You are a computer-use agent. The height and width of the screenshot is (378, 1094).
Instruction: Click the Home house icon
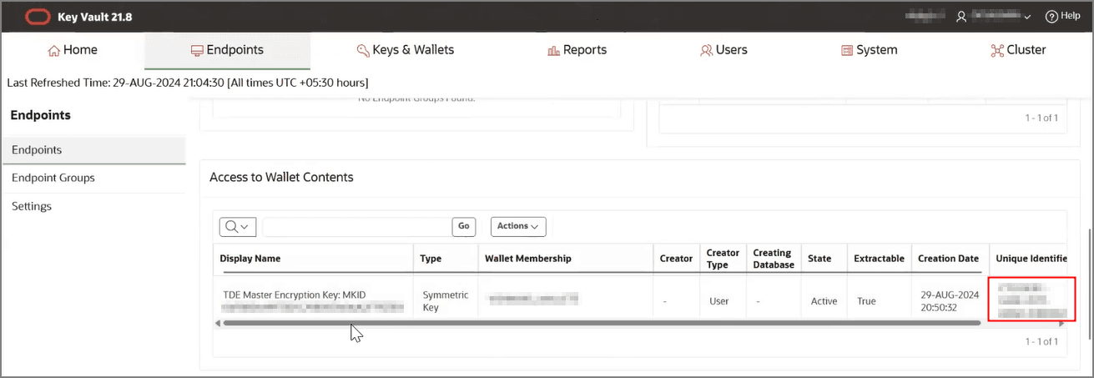coord(54,51)
